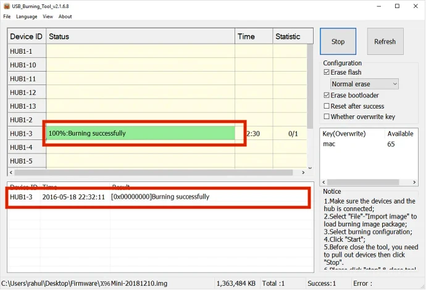Open the About menu
426x290 pixels.
pos(65,17)
